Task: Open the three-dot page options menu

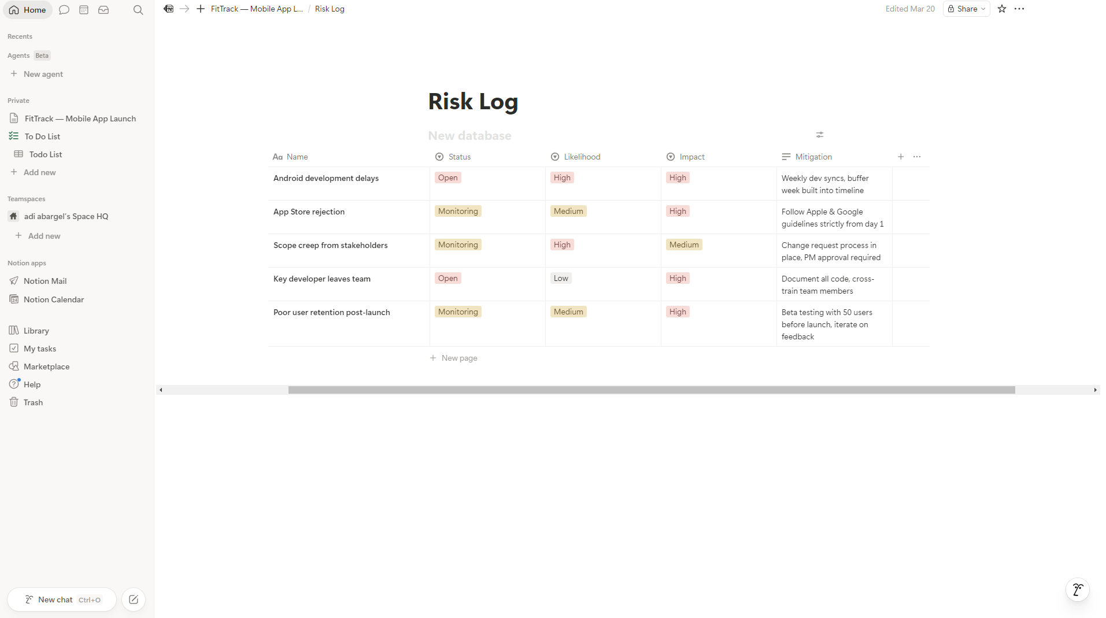Action: [1019, 9]
